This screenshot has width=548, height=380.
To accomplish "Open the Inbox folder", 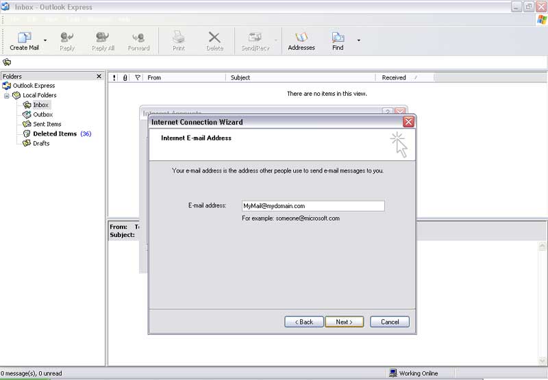I will tap(36, 105).
